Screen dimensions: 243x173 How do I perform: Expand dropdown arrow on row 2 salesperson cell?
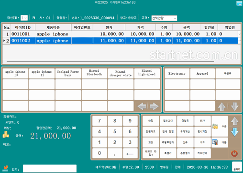coord(239,41)
